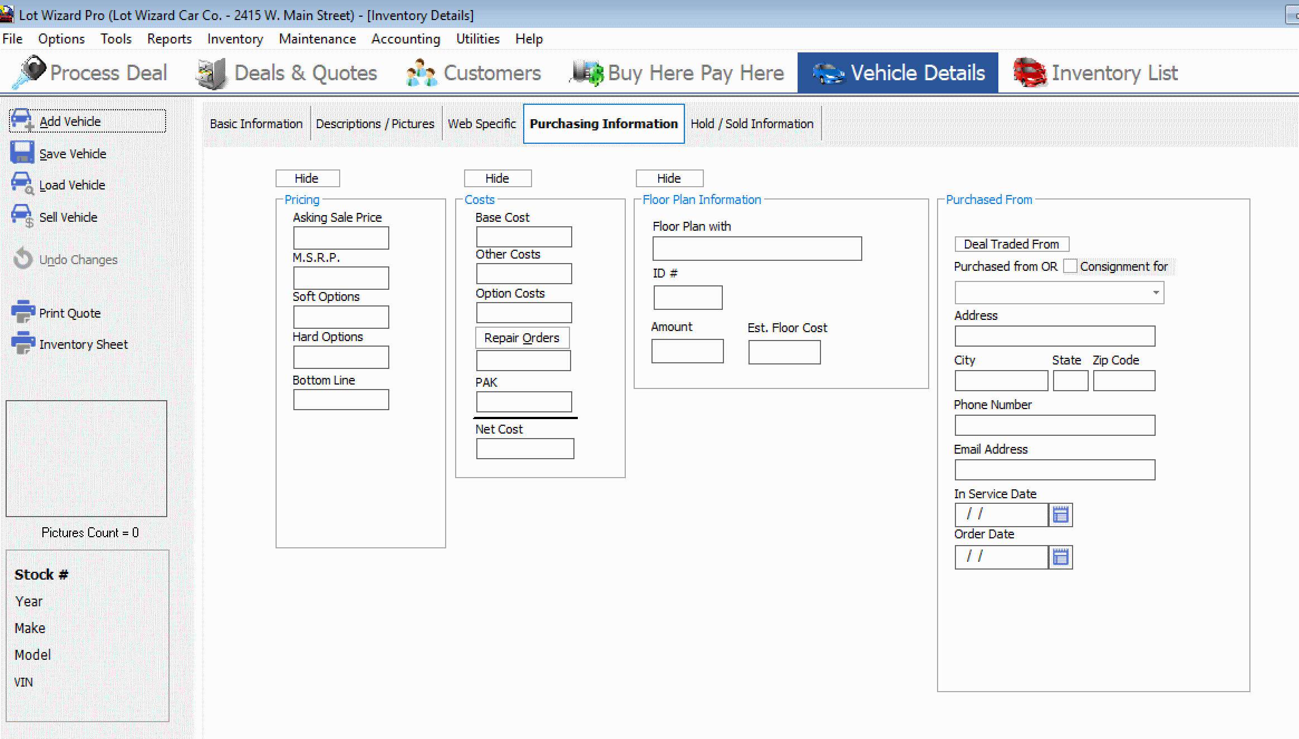
Task: Open the Inventory menu
Action: click(x=235, y=39)
